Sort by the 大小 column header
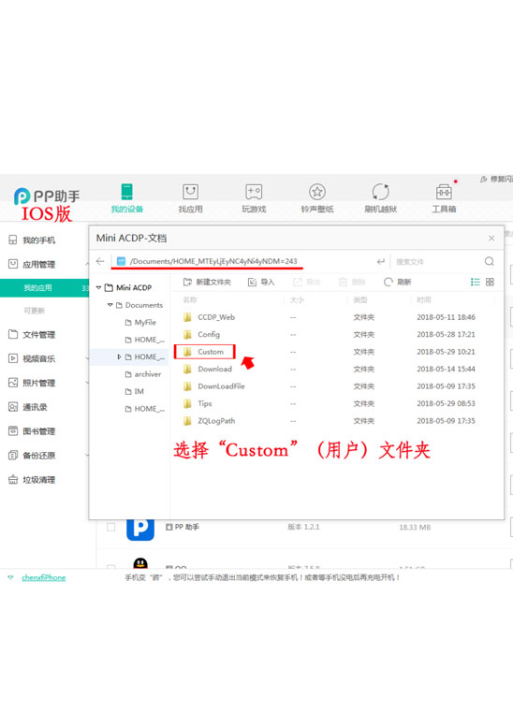 tap(297, 300)
